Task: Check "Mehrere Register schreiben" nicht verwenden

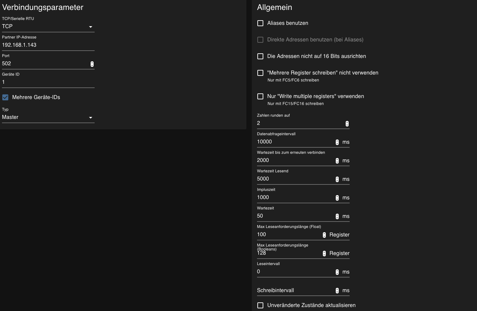Action: point(260,73)
